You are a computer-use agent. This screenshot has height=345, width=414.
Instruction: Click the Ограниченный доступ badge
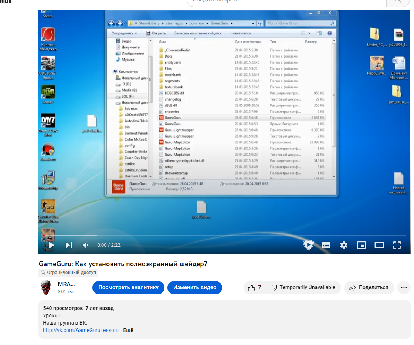click(68, 273)
